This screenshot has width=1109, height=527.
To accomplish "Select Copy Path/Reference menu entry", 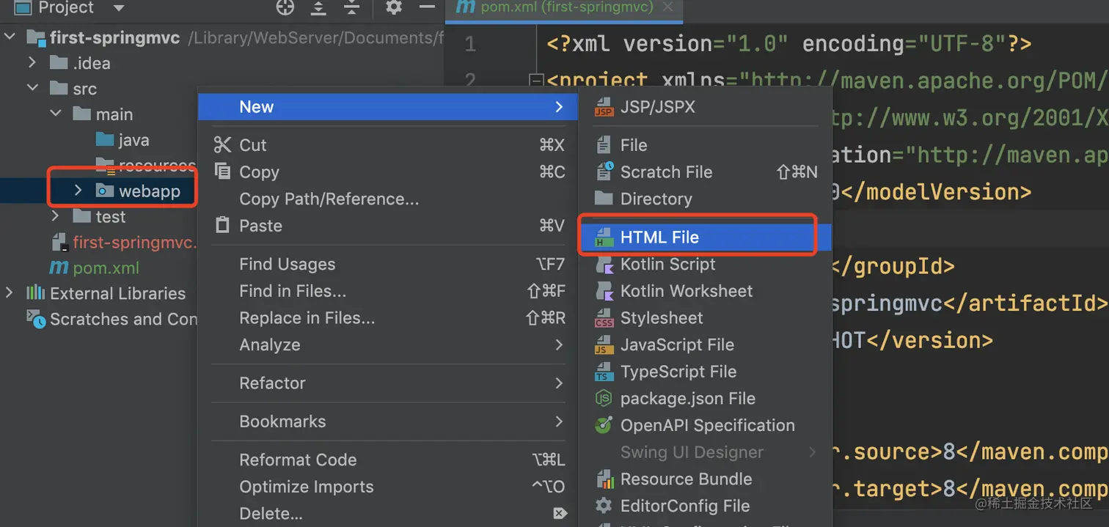I will [329, 199].
